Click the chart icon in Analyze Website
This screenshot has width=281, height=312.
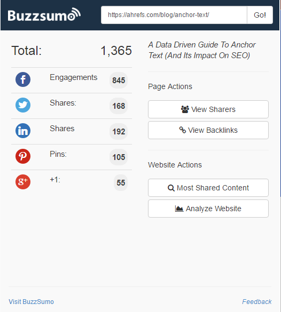[x=179, y=209]
